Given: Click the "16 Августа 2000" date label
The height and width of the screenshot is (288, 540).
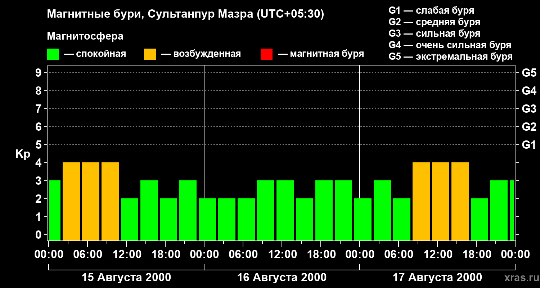Looking at the screenshot, I should (282, 278).
